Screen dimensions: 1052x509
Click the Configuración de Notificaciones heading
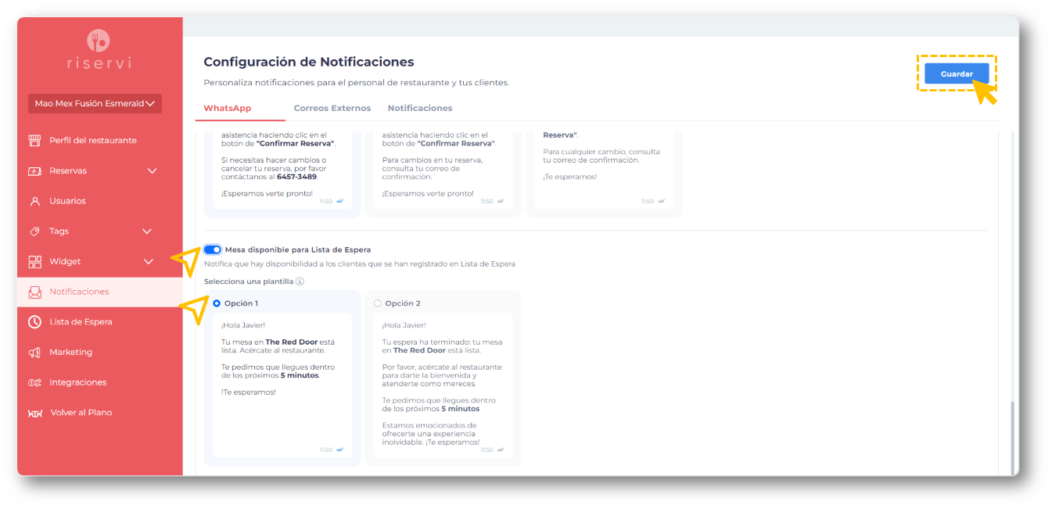(x=309, y=62)
